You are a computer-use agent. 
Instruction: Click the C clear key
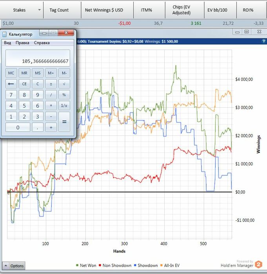point(38,84)
